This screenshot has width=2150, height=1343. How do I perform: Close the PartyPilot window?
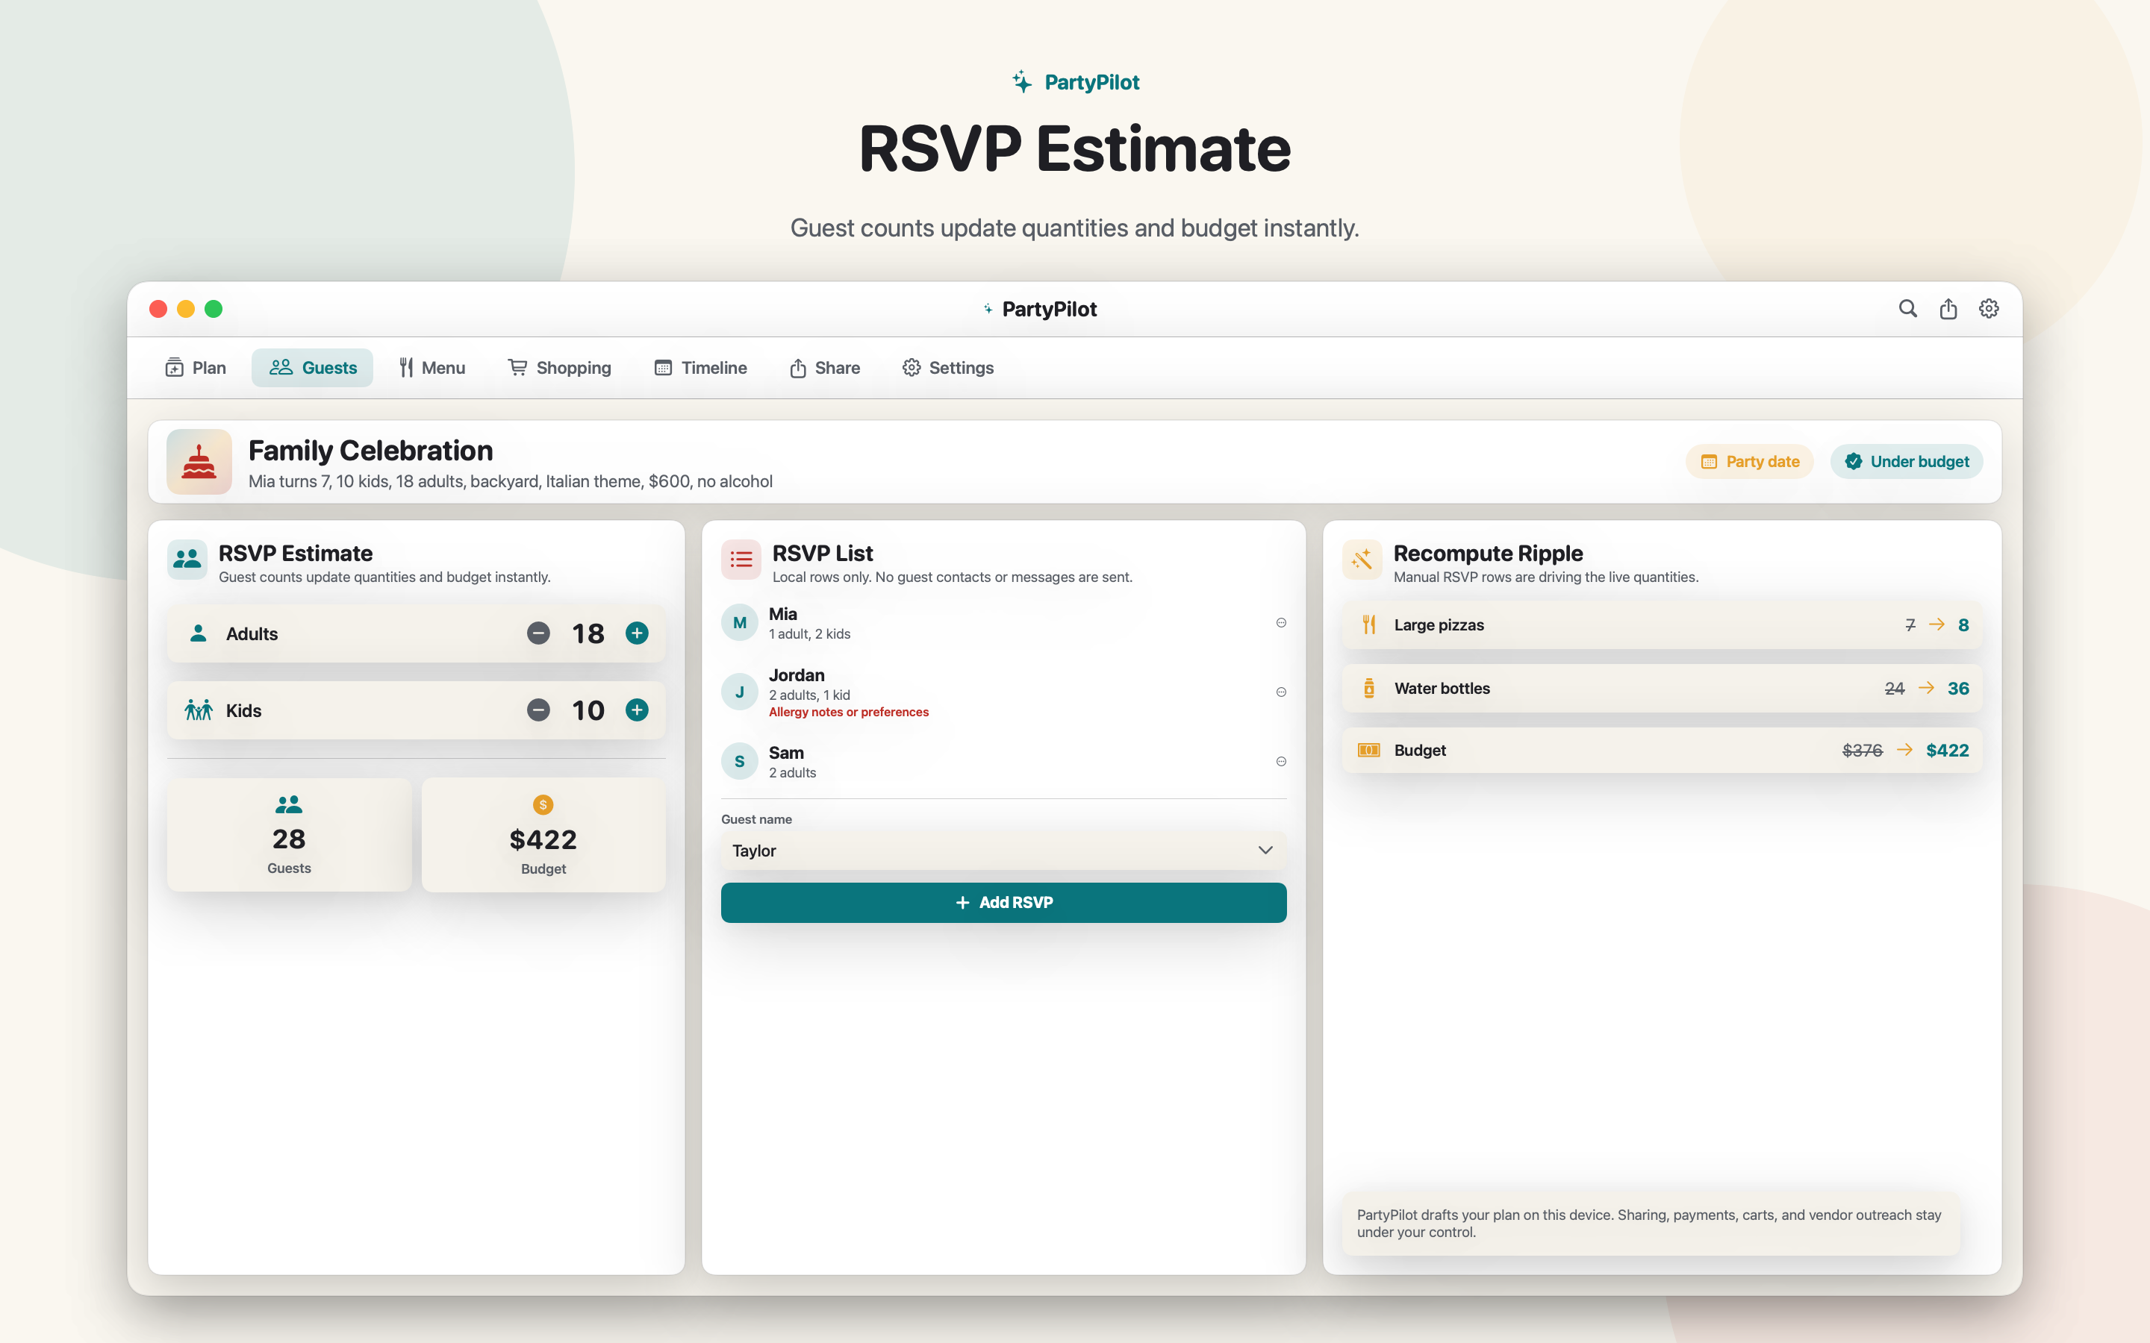click(x=158, y=308)
